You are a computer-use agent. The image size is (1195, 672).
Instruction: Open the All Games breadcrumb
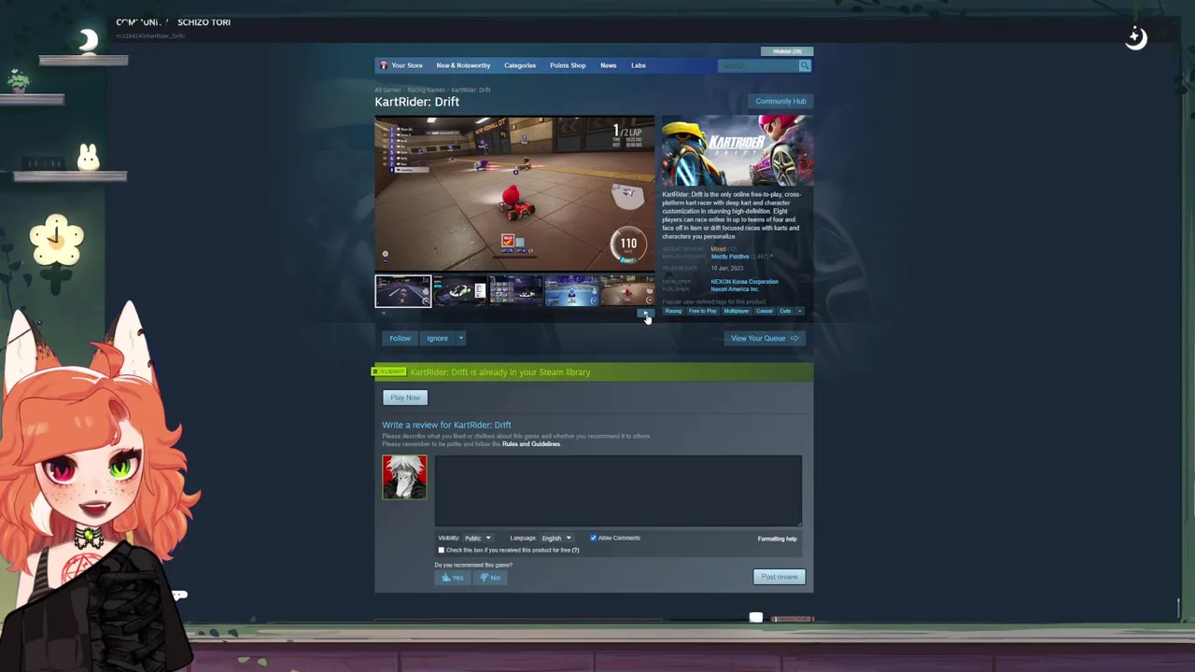click(x=387, y=90)
